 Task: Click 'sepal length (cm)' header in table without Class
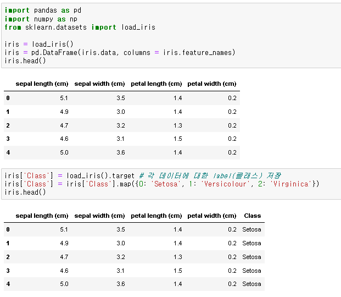tap(42, 84)
